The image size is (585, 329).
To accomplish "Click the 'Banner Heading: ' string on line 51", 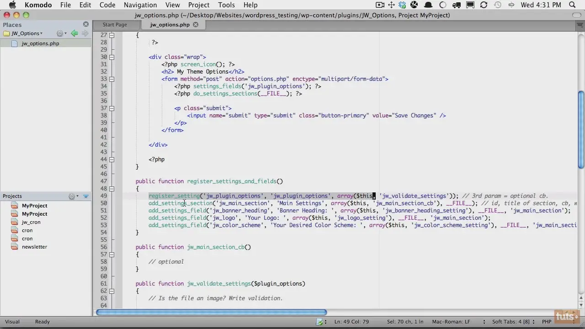I will 306,211.
